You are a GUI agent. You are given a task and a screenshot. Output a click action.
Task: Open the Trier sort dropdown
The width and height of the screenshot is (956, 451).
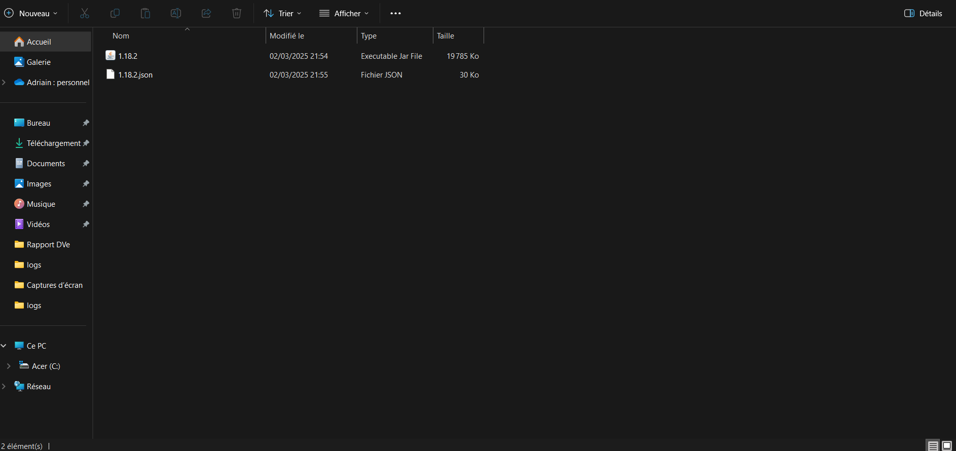pos(283,13)
